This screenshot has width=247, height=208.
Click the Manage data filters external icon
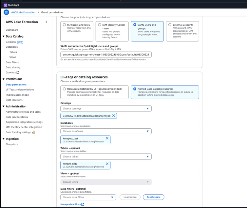point(83,204)
